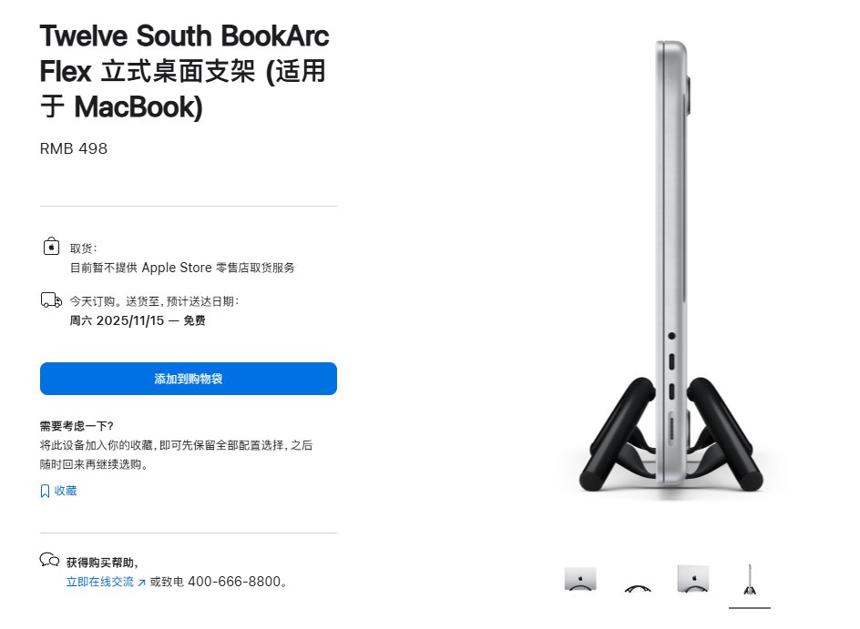Click the large side-view product image
Viewport: 860px width, 629px height.
(672, 273)
